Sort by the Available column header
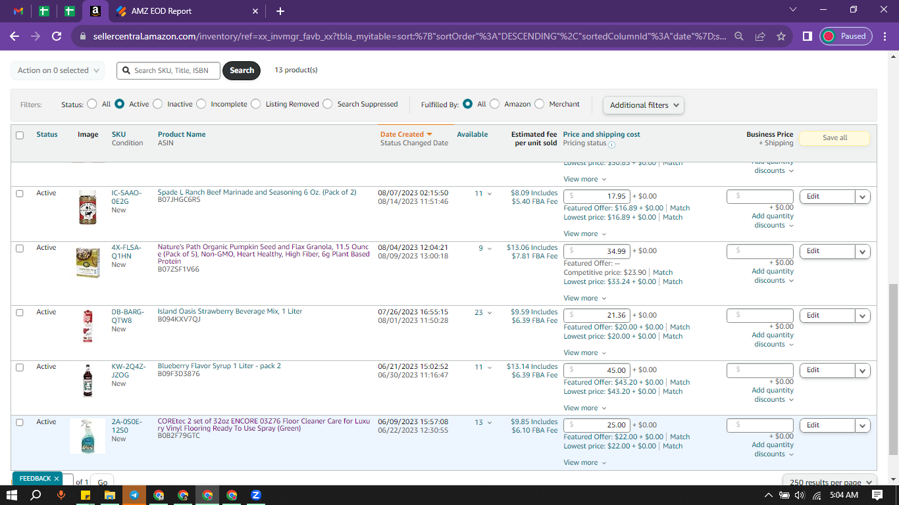This screenshot has height=505, width=899. [x=473, y=134]
